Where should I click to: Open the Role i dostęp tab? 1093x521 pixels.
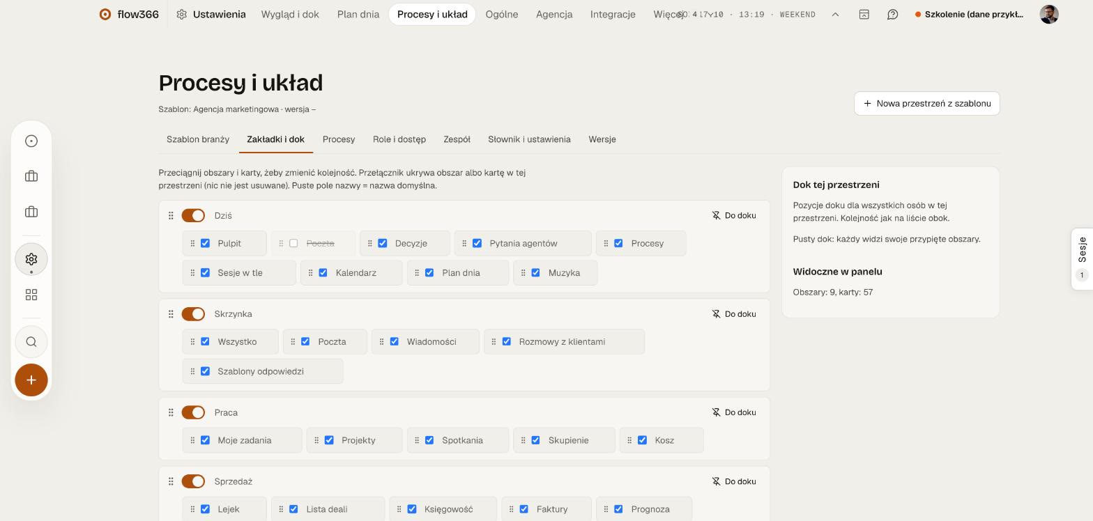point(399,139)
